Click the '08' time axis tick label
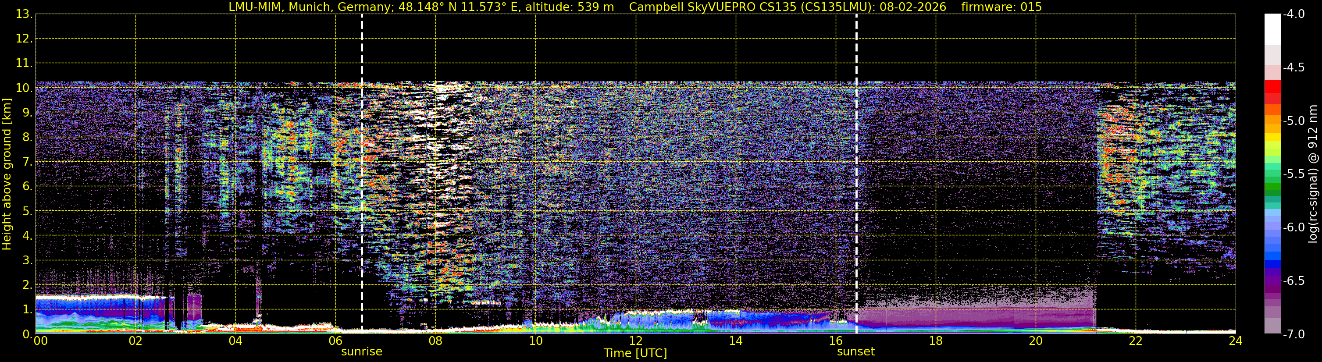 click(x=436, y=341)
